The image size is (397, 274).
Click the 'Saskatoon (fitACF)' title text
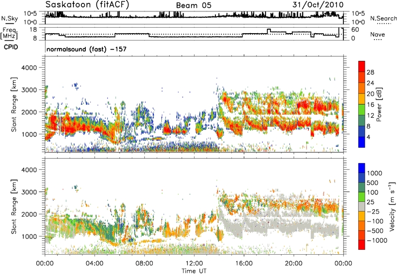pos(87,5)
